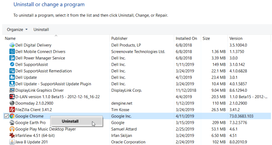Click the Dell Power Manager Service icon
This screenshot has height=145, width=272.
[12, 58]
